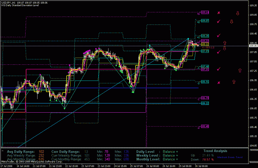Click the check mark beside the 108.38 level
This screenshot has height=168, width=258.
coord(218,35)
